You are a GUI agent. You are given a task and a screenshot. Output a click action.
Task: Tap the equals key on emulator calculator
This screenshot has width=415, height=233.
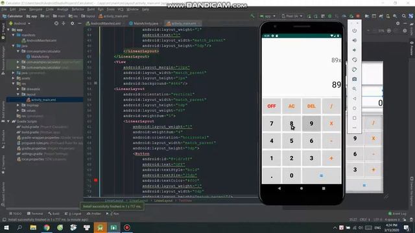[x=322, y=175]
